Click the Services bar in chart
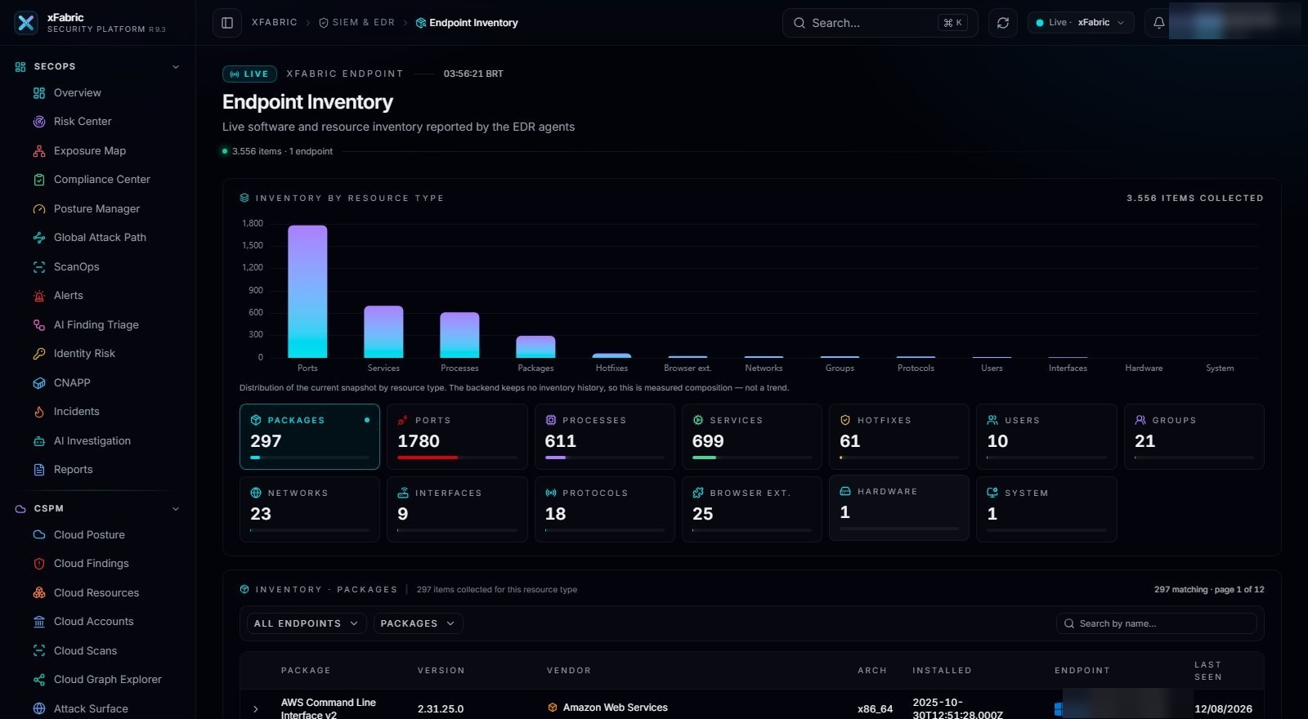Screen dimensions: 1308x719 (383, 332)
